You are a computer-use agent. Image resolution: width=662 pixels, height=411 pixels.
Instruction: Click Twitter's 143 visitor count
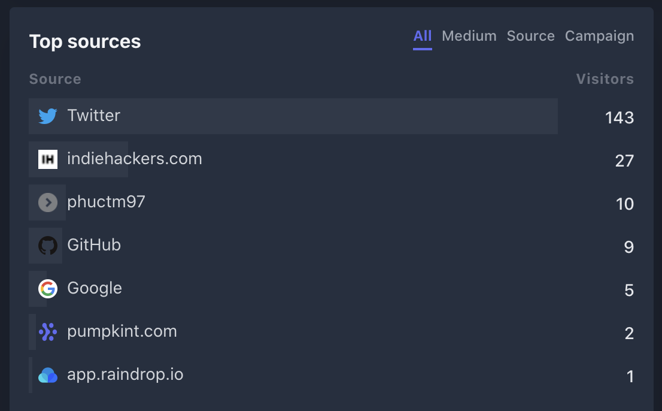pyautogui.click(x=619, y=117)
